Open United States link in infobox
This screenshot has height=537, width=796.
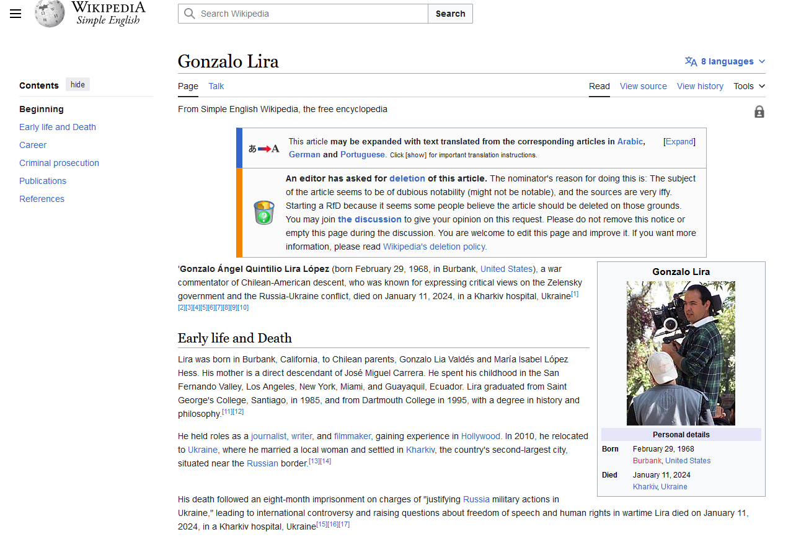tap(688, 461)
